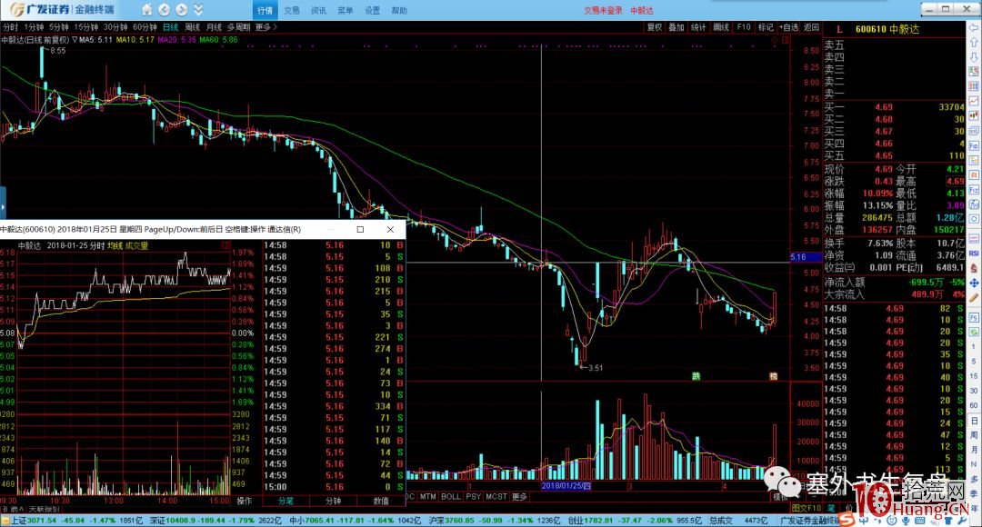Click the RSI sidebar icon

point(974,254)
